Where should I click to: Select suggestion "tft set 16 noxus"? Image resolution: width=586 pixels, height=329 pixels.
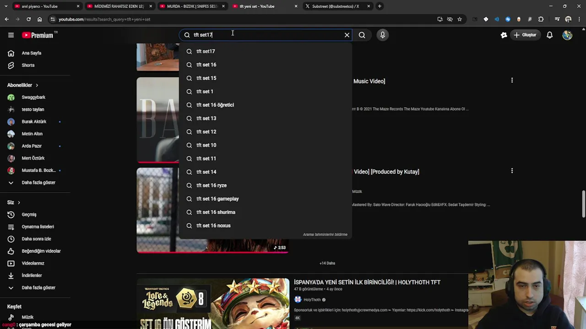pyautogui.click(x=265, y=225)
